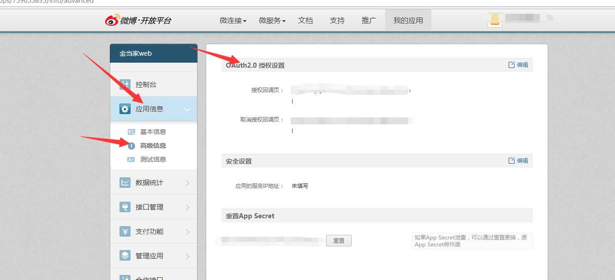Image resolution: width=615 pixels, height=280 pixels.
Task: Click edit icon for 安全设置
Action: coord(511,161)
